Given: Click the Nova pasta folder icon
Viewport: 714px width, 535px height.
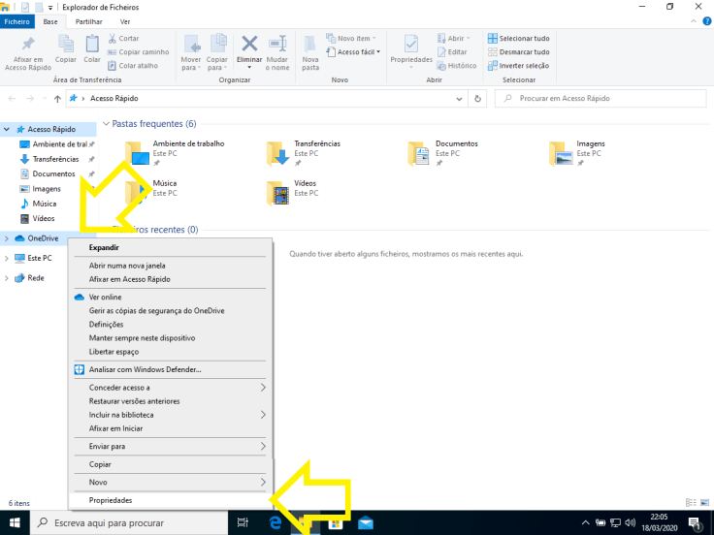Looking at the screenshot, I should click(x=310, y=45).
